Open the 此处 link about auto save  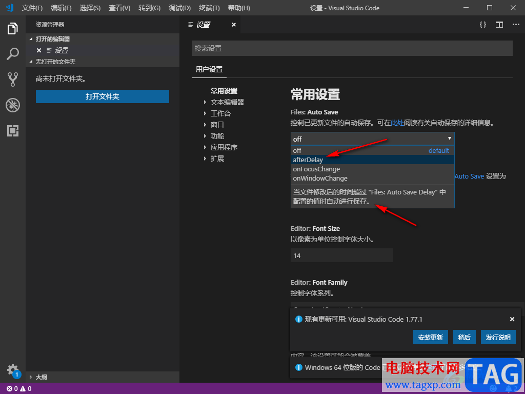[x=397, y=123]
